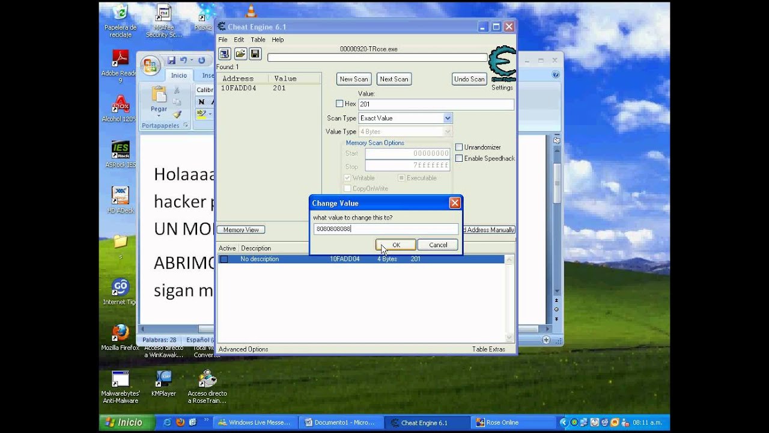Expand the Portapapeles dialog launcher

click(x=186, y=126)
